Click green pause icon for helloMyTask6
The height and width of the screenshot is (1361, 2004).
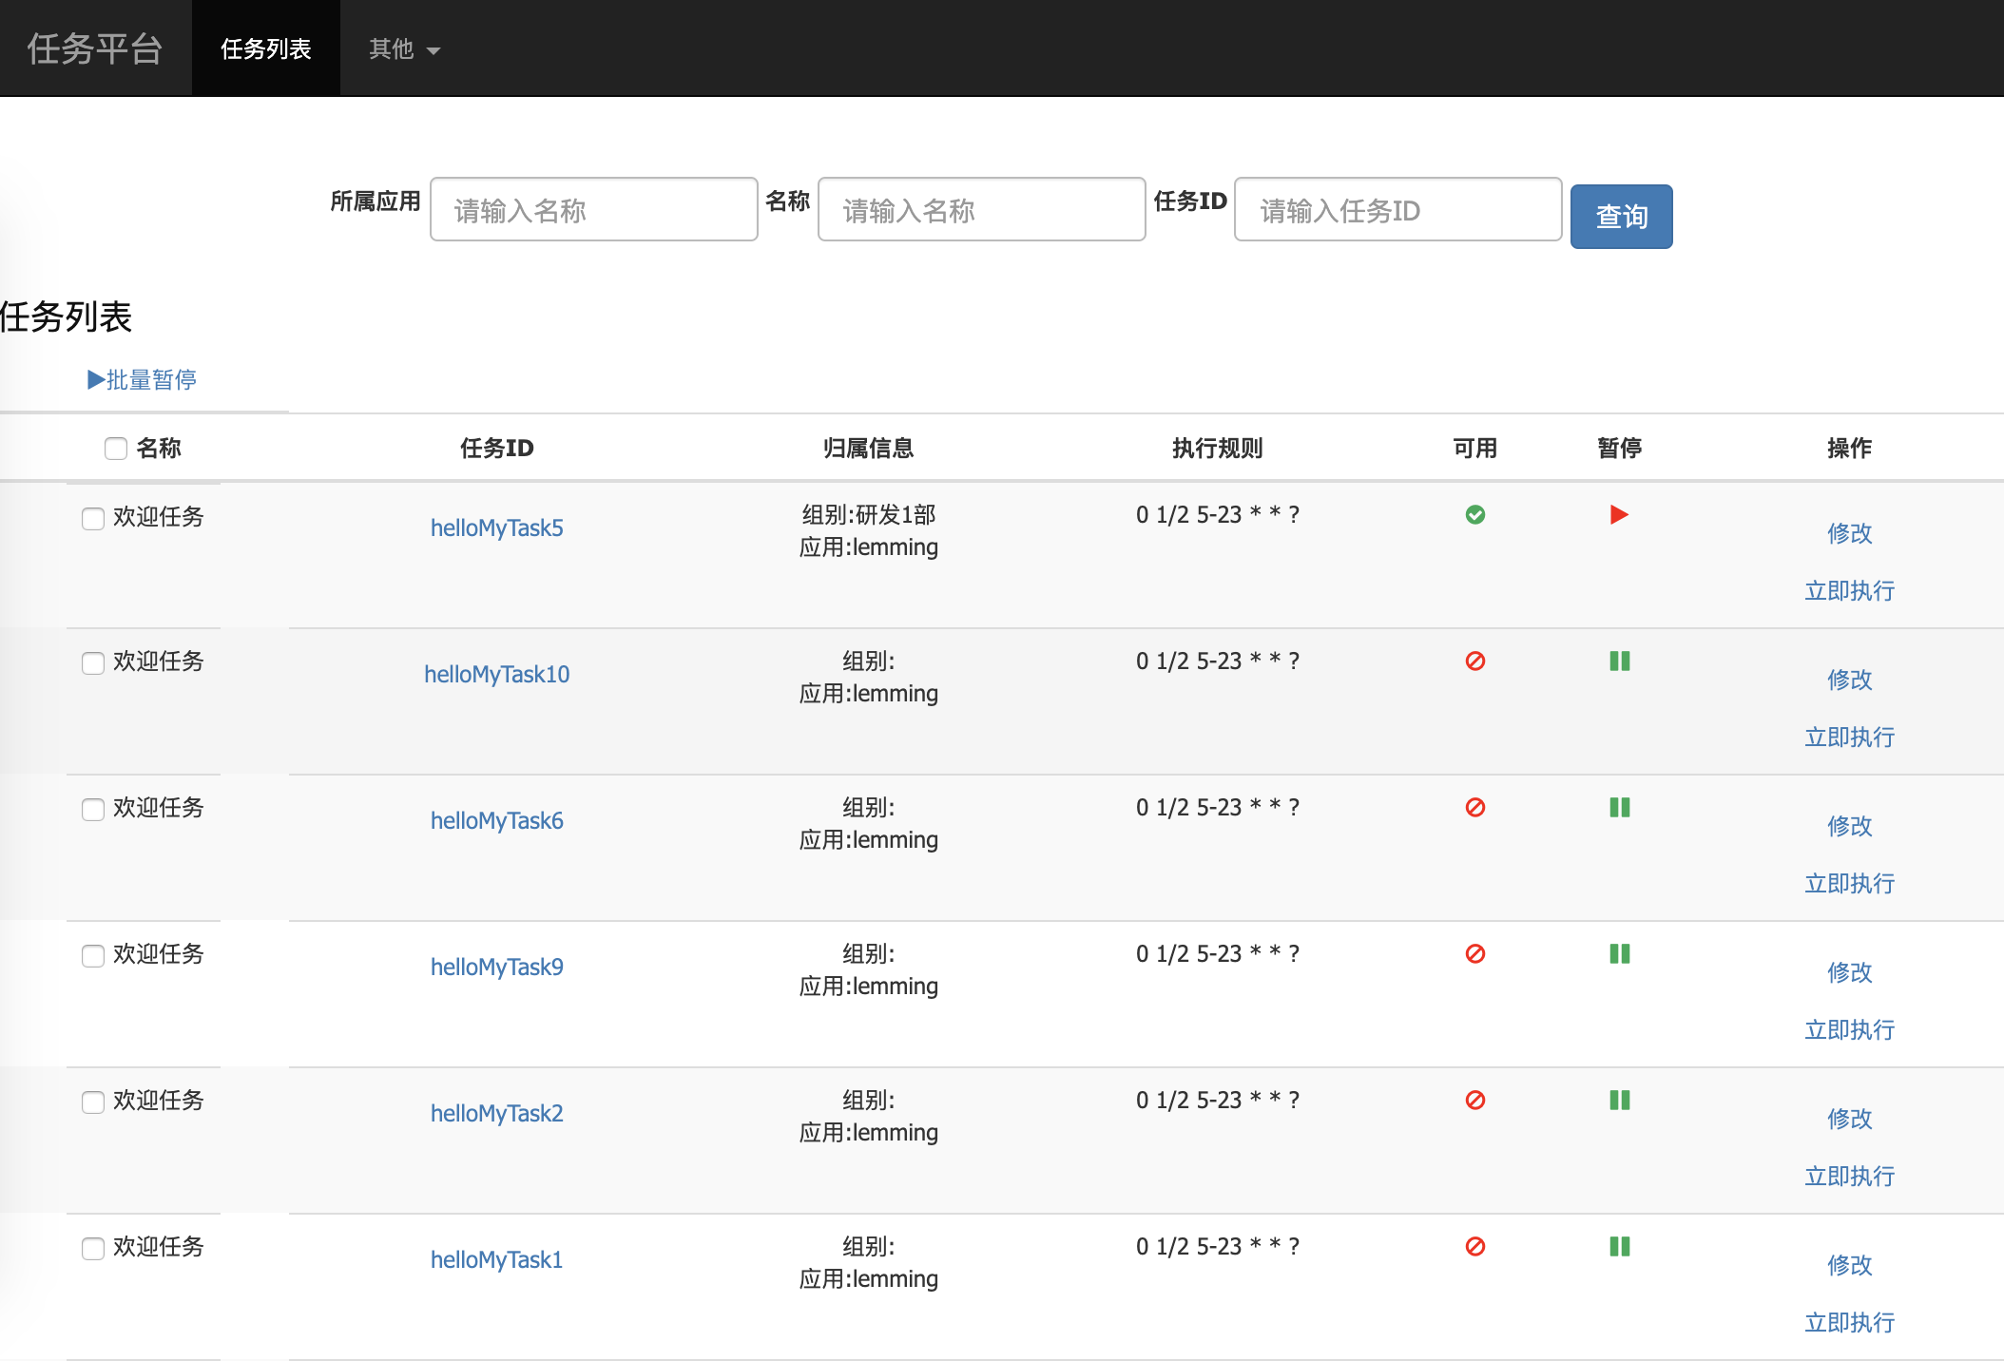1619,808
